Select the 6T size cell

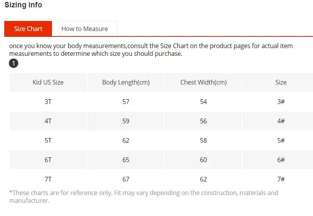(x=48, y=160)
